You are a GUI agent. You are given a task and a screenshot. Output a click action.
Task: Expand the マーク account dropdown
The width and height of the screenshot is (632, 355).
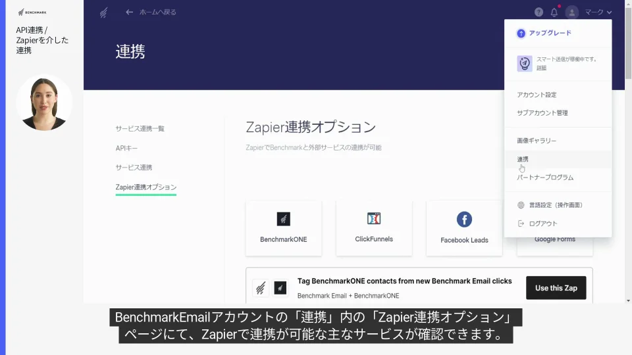[598, 12]
